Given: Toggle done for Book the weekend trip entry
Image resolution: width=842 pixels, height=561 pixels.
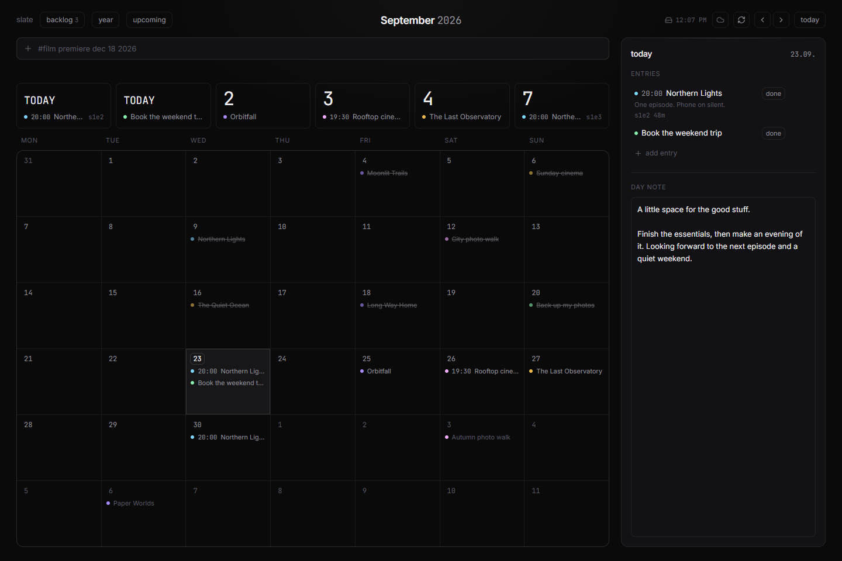Looking at the screenshot, I should [x=774, y=133].
